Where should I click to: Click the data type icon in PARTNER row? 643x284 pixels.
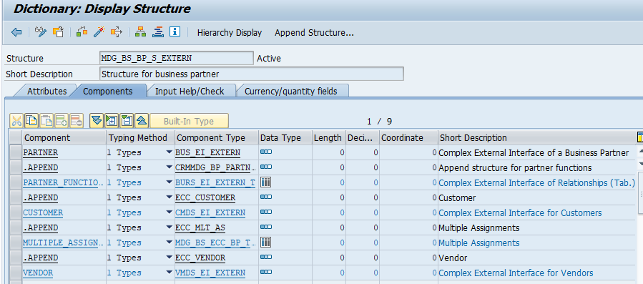tap(266, 152)
